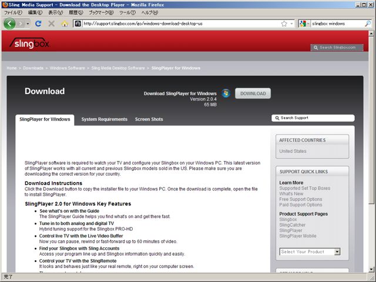Open the 編集(E) menu
376x282 pixels.
tap(35, 12)
